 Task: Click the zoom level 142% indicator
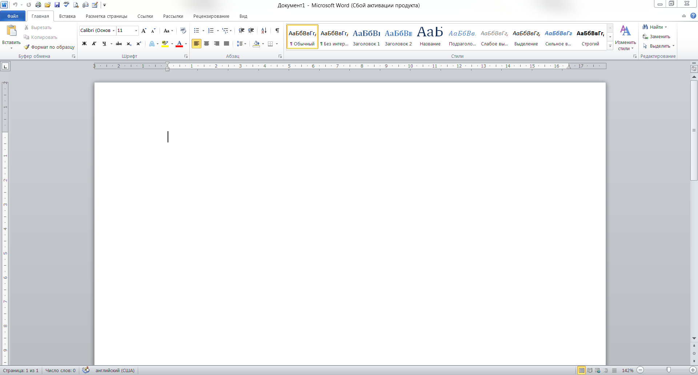627,370
